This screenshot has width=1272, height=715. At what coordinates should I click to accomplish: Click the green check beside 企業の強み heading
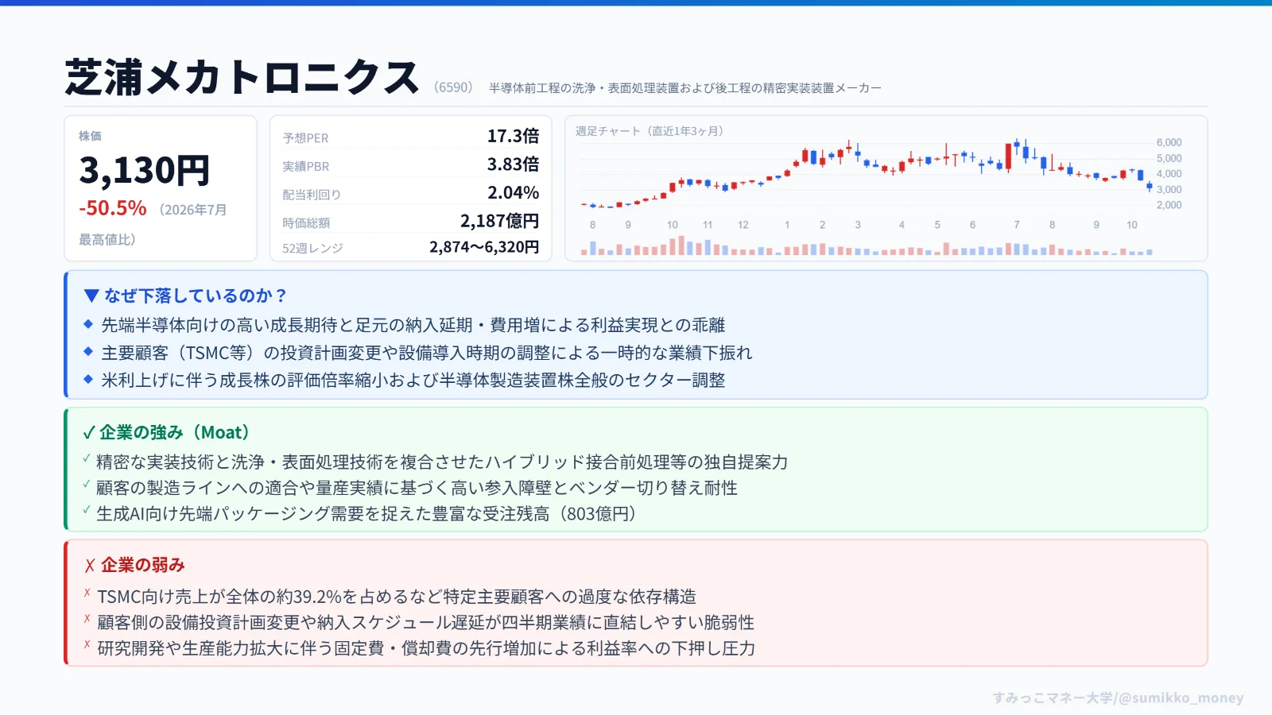click(x=89, y=433)
